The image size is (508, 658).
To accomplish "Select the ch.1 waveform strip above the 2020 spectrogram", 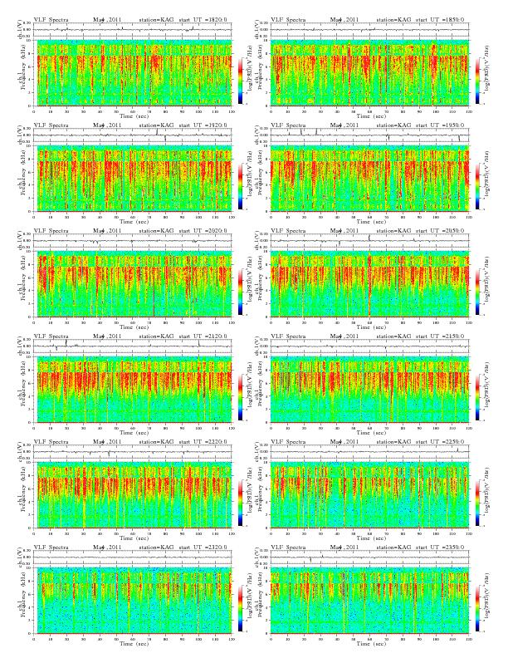I will pos(133,241).
